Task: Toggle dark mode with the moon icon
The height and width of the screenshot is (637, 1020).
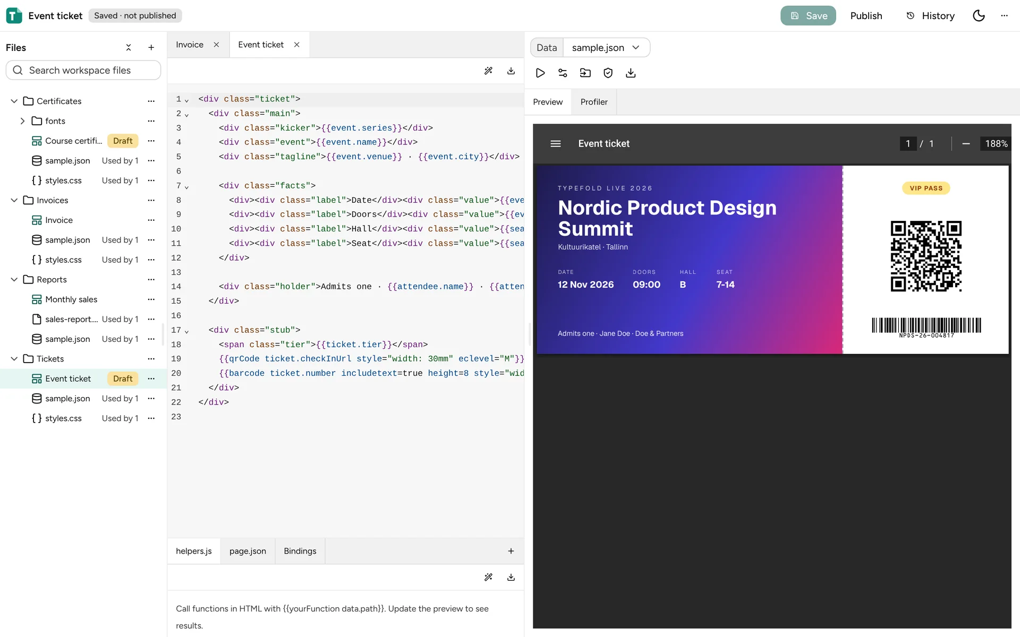Action: coord(979,16)
